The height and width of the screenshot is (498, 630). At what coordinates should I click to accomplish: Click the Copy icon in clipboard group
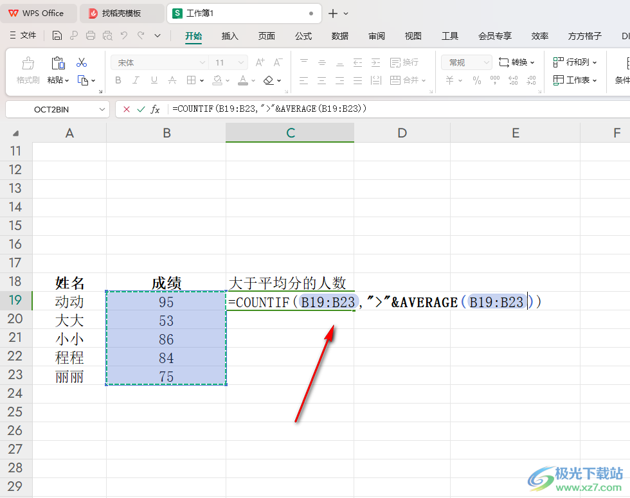point(83,80)
